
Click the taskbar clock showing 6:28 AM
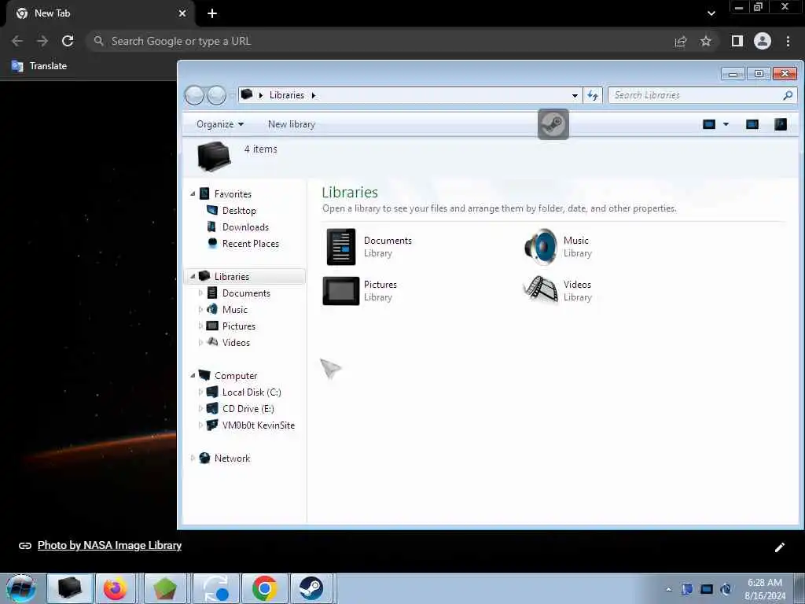(765, 589)
